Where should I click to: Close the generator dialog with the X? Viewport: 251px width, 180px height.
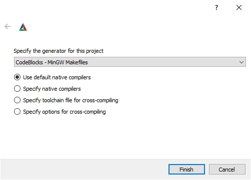coord(239,7)
